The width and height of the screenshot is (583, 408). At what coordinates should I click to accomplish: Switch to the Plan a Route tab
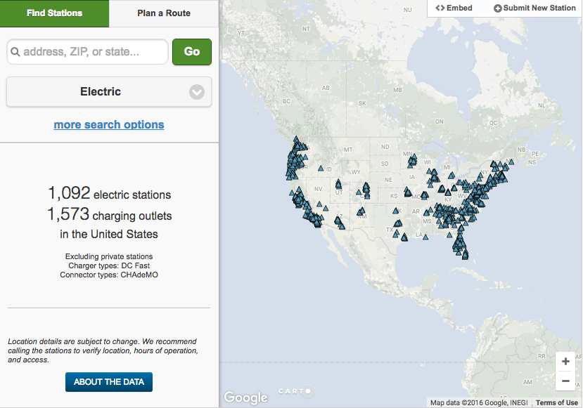[163, 13]
